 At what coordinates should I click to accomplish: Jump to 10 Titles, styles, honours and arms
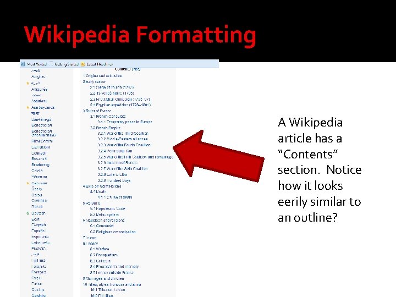point(112,285)
